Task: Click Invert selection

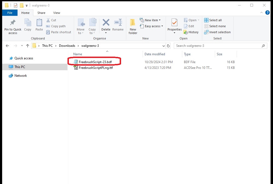Action: (217, 32)
